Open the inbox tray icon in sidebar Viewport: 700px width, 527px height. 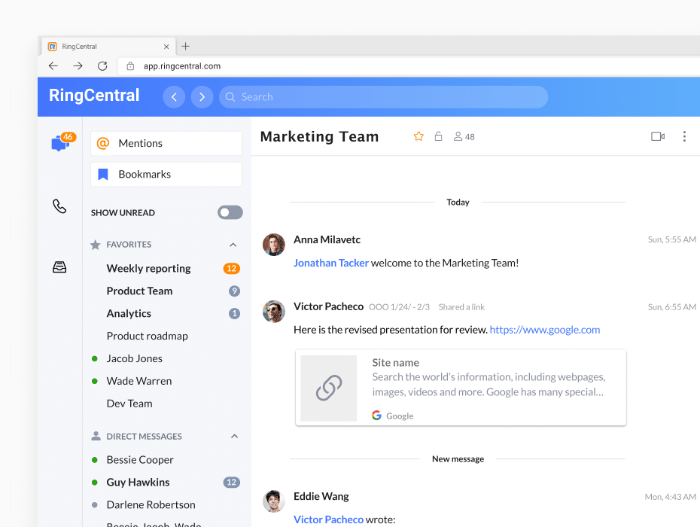pyautogui.click(x=59, y=267)
